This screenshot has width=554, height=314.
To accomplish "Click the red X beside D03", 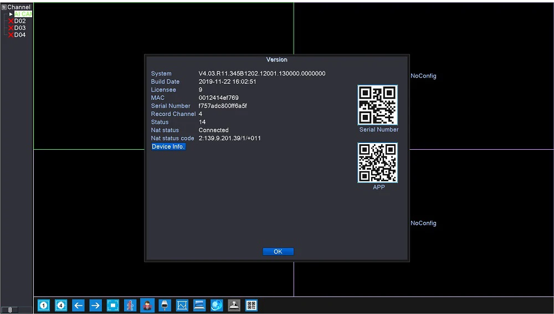I will pos(11,28).
